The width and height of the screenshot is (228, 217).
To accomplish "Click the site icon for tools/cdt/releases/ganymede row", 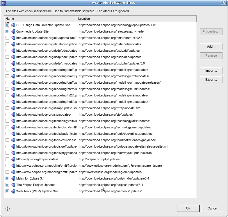I will pyautogui.click(x=13, y=140).
